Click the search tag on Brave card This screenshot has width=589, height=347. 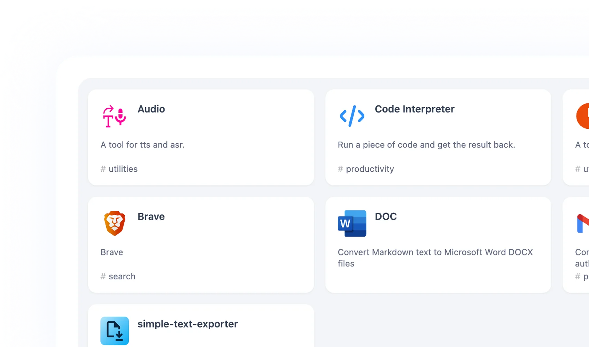point(118,277)
